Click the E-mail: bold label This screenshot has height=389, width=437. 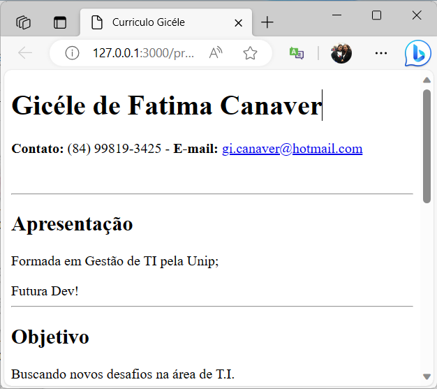[x=195, y=149]
